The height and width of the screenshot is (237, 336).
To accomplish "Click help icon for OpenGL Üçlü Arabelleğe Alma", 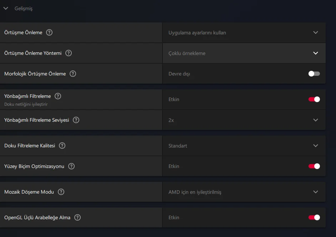I will [x=77, y=217].
